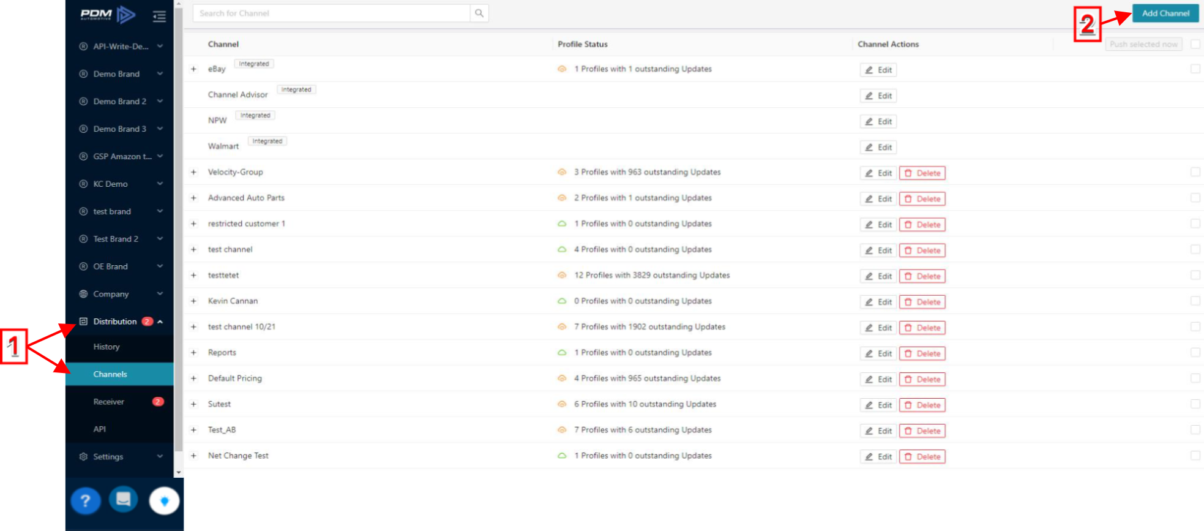The image size is (1204, 531).
Task: Click the red 2 badge on Receiver
Action: pyautogui.click(x=158, y=402)
